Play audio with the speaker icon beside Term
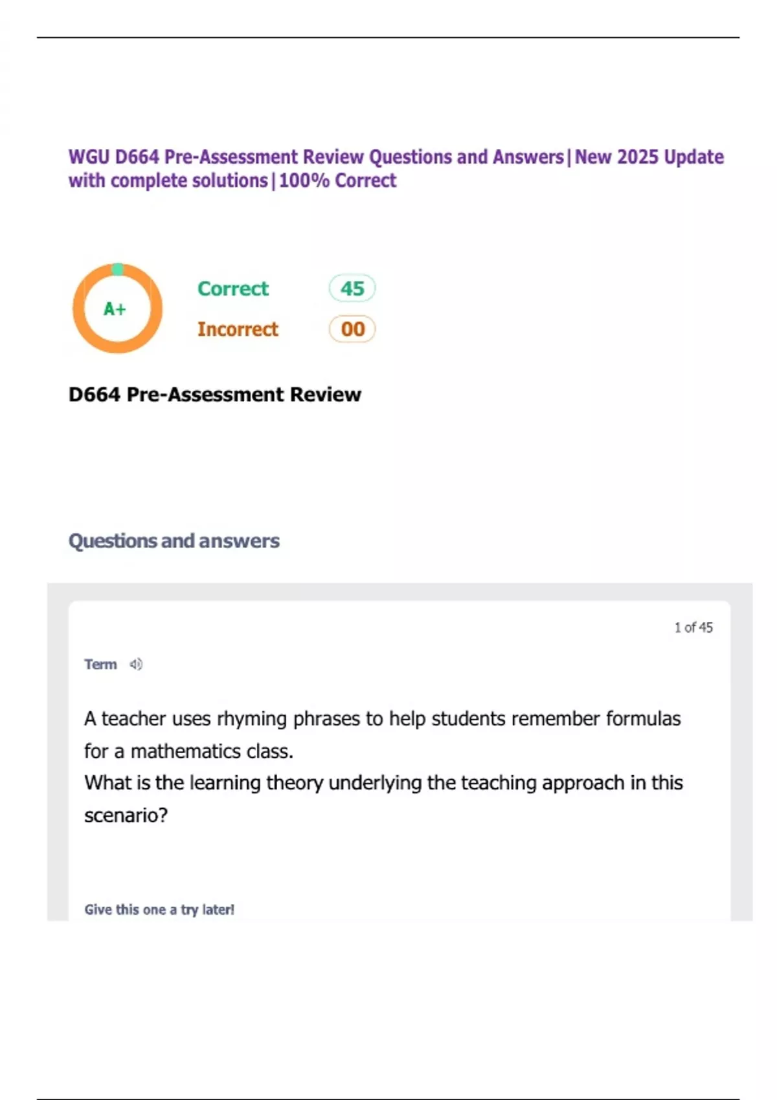The width and height of the screenshot is (777, 1100). pyautogui.click(x=135, y=665)
